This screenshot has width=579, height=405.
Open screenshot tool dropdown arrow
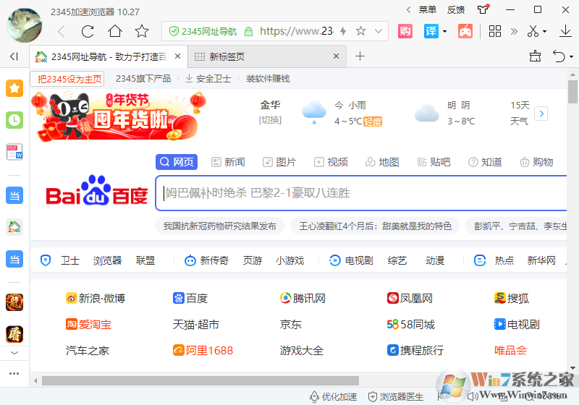544,32
